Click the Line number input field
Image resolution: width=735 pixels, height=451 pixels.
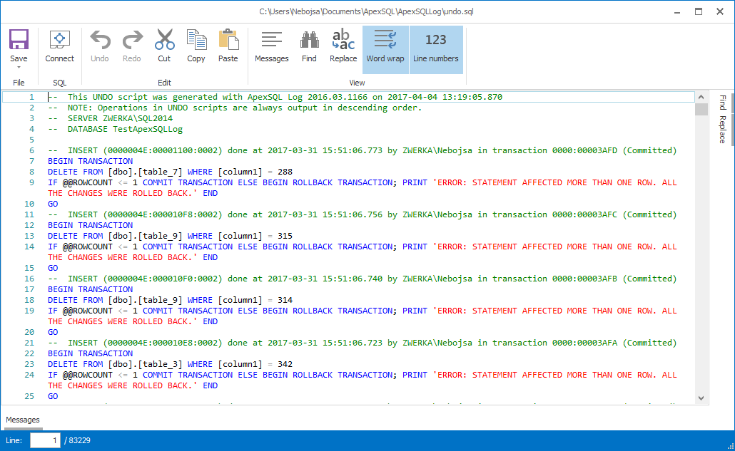pos(45,440)
